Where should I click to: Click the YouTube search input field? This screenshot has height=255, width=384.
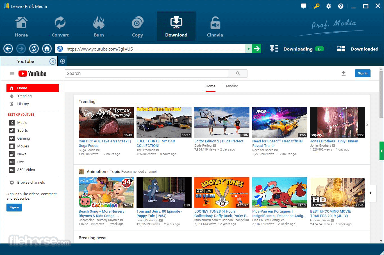[147, 73]
